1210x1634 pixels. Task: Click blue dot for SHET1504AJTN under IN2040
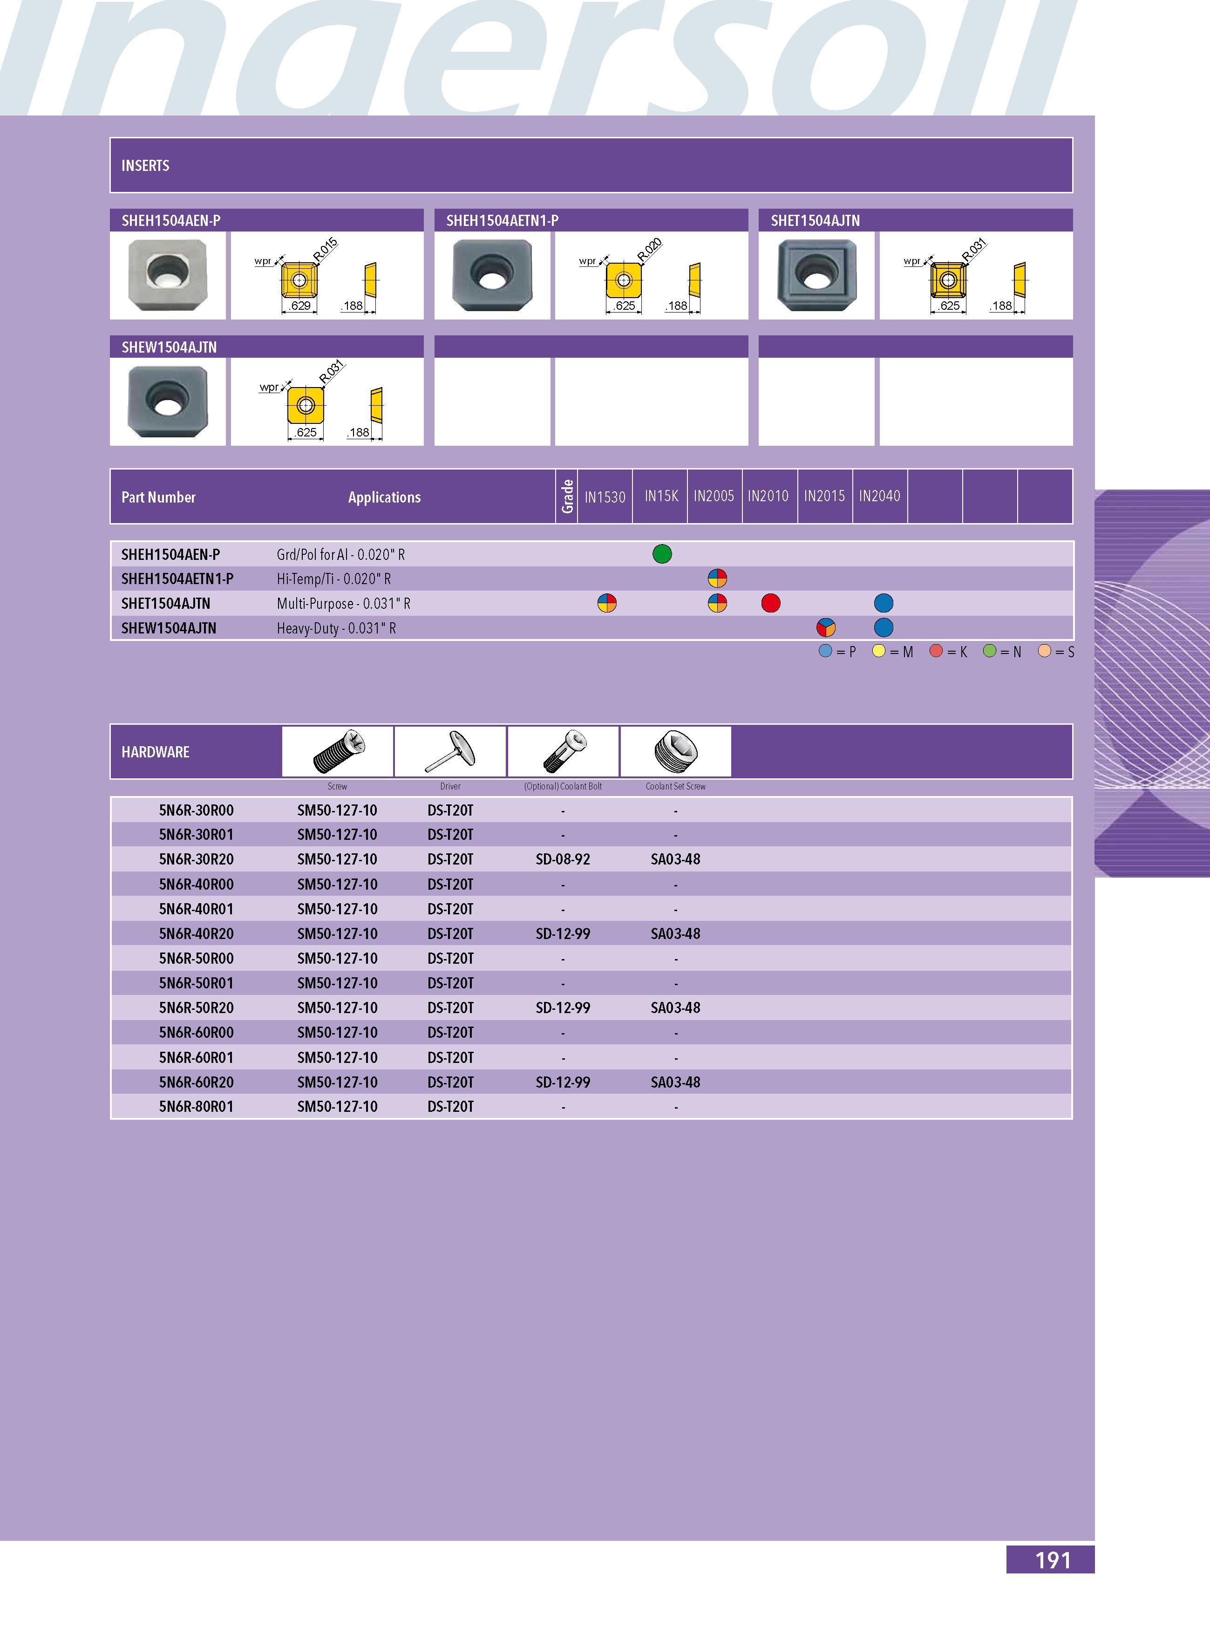[x=884, y=603]
